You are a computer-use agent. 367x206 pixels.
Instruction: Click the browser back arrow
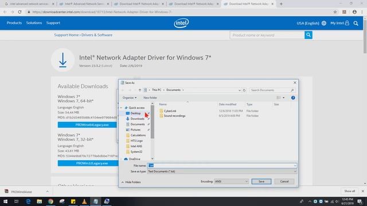[x=5, y=12]
